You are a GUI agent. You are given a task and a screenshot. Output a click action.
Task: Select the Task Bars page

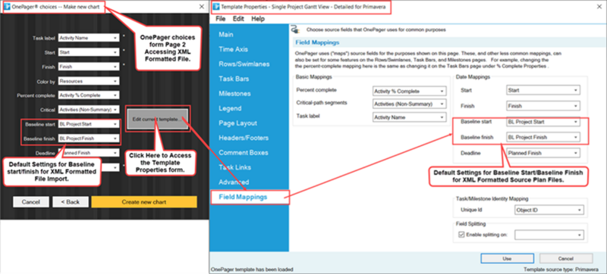pyautogui.click(x=234, y=79)
